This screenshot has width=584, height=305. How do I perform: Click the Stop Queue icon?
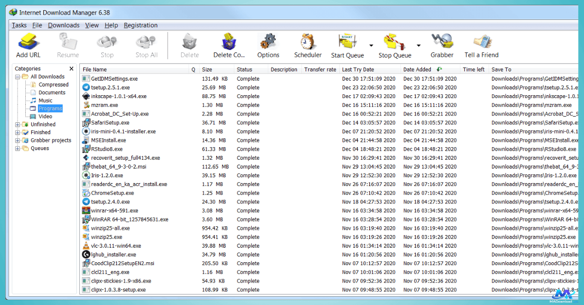click(x=394, y=41)
